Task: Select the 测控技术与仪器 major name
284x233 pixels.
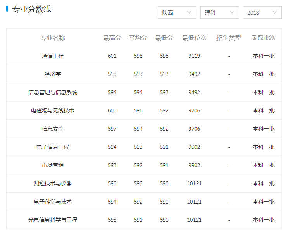Action: [53, 183]
